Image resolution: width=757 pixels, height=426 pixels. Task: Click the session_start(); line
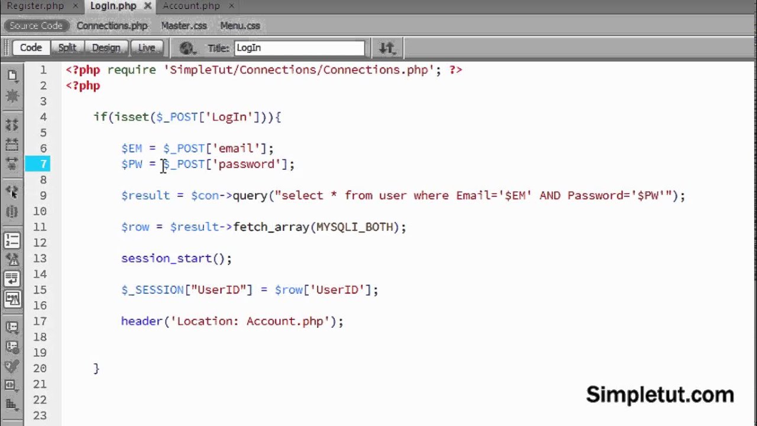[176, 258]
